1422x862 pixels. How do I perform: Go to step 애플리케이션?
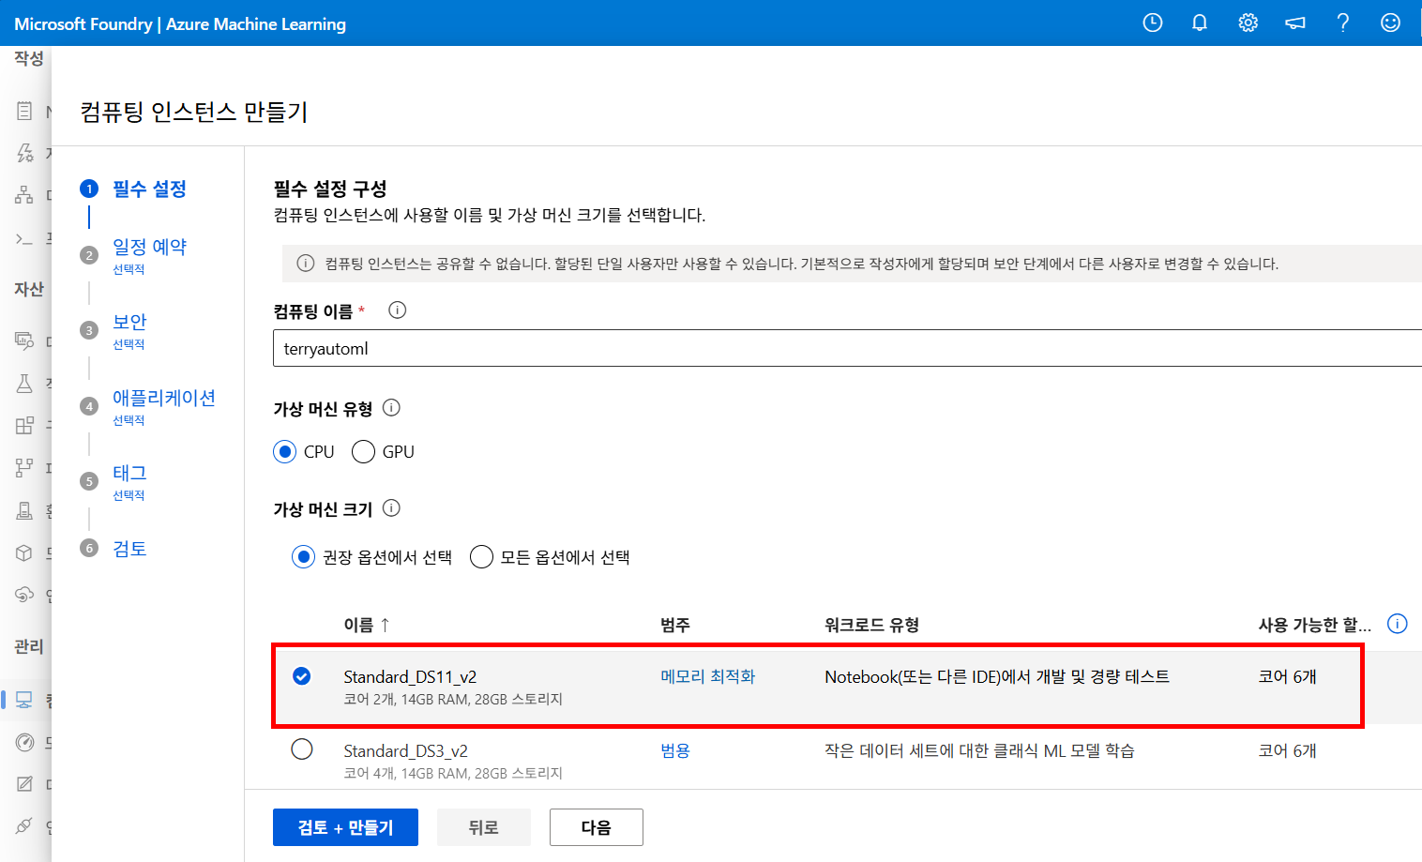click(164, 398)
